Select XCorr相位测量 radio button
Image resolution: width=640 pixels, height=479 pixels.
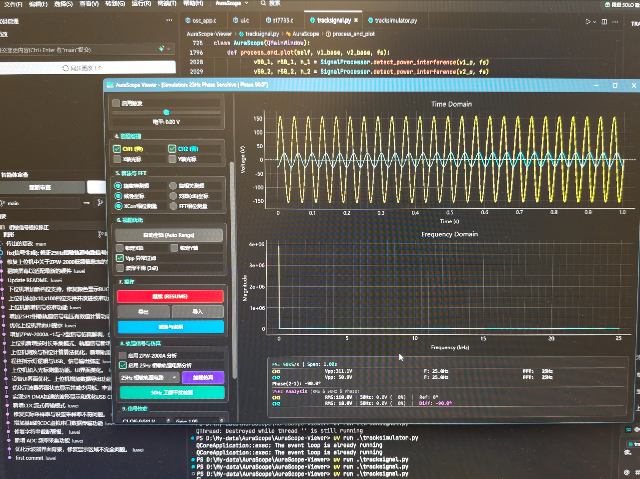pyautogui.click(x=119, y=206)
